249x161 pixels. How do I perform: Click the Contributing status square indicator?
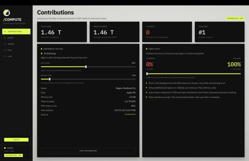point(42,54)
